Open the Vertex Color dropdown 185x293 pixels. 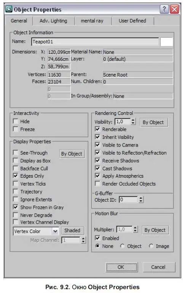(55, 231)
